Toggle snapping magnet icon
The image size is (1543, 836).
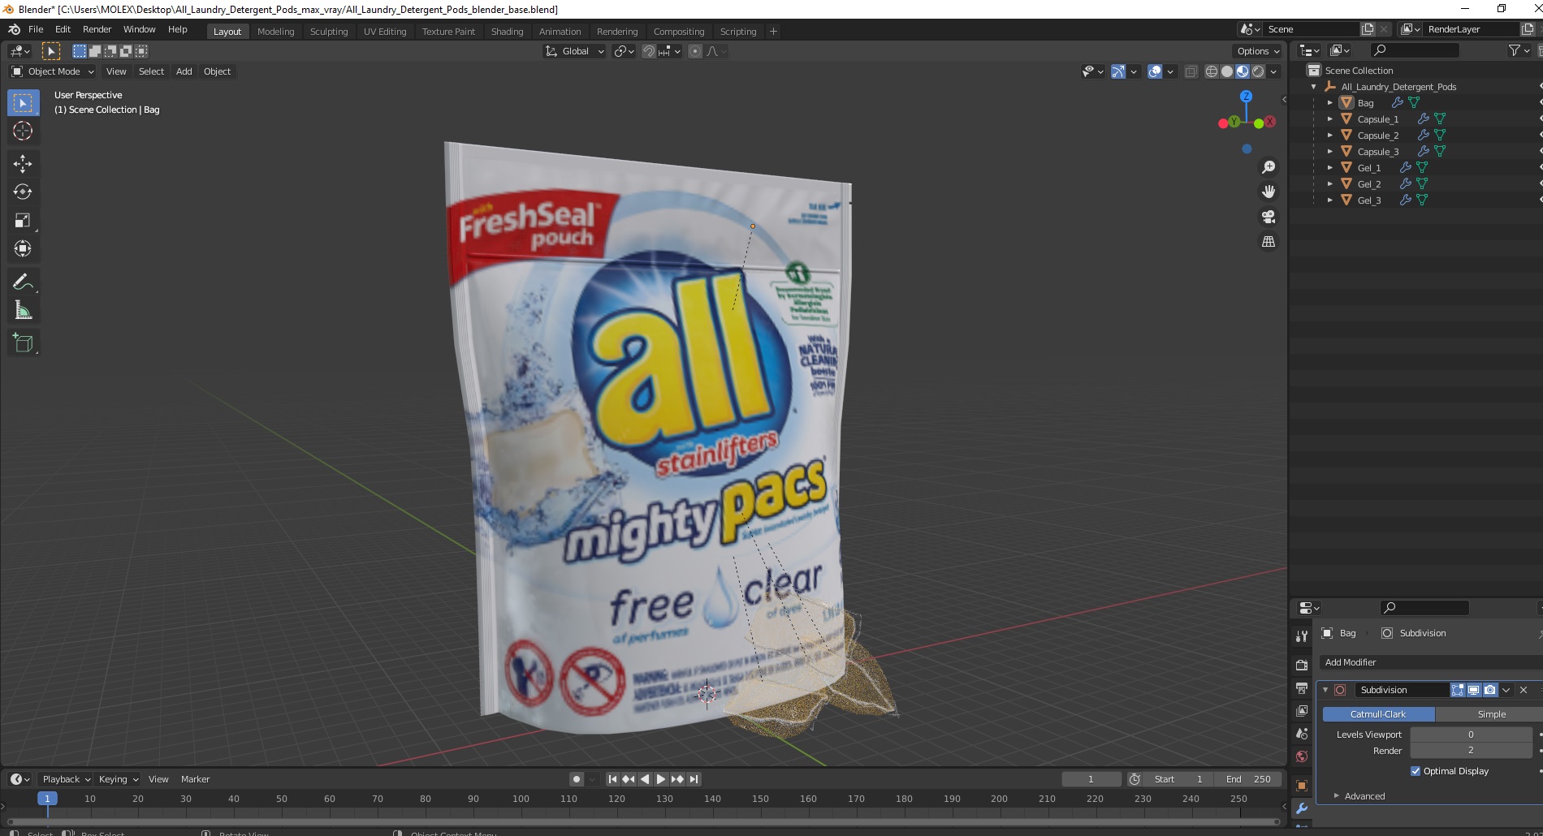point(648,51)
